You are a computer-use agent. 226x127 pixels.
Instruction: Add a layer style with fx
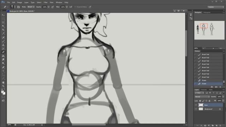(202, 126)
